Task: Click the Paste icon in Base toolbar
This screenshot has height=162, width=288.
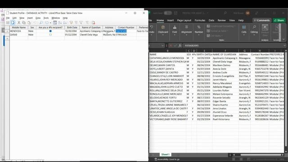Action: 29,22
